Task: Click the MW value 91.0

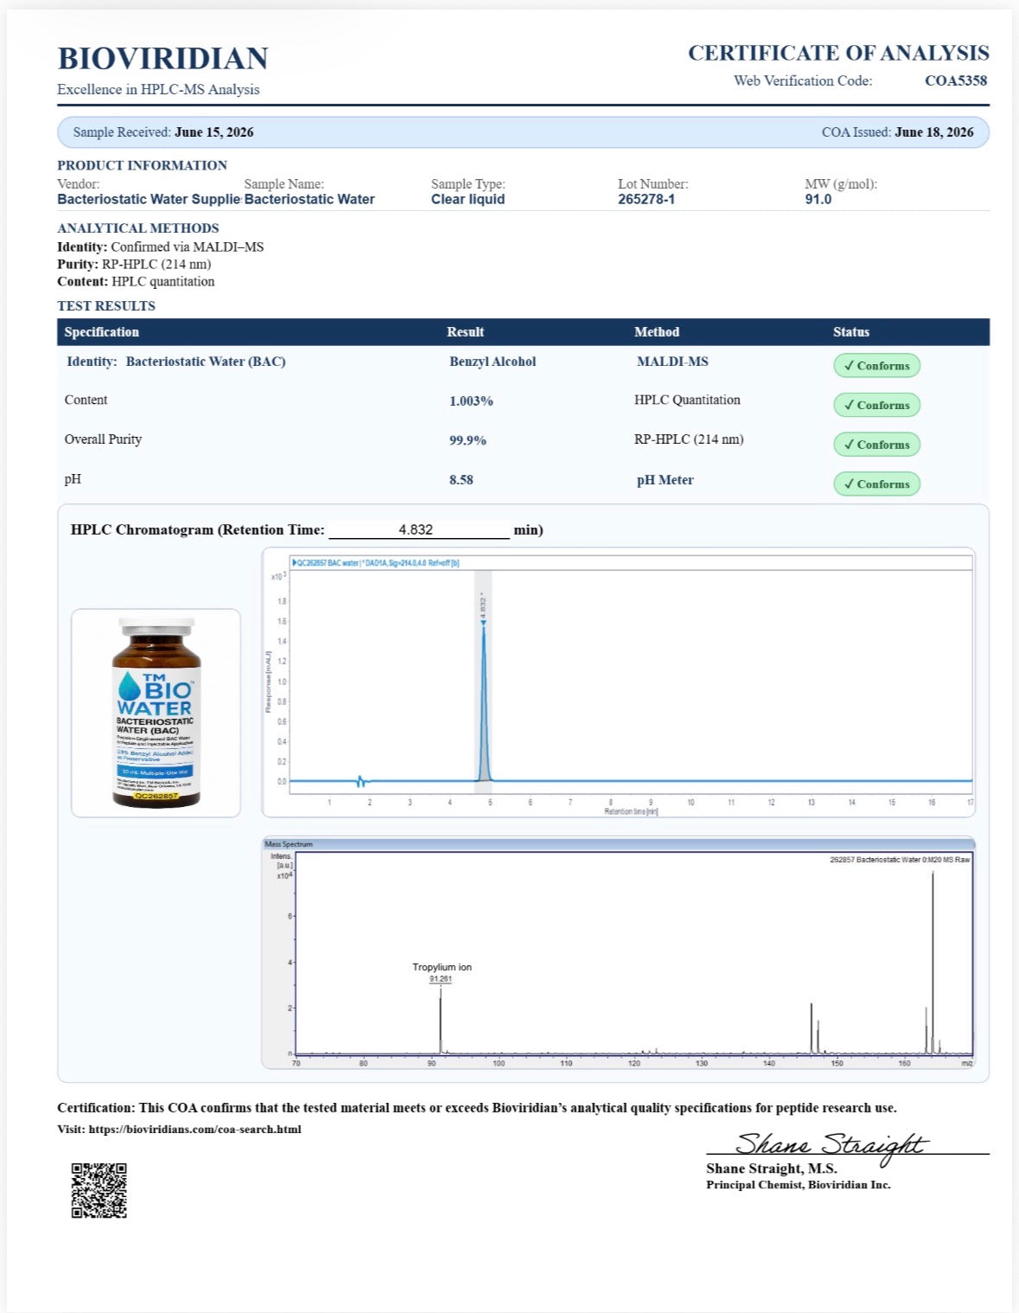Action: 818,199
